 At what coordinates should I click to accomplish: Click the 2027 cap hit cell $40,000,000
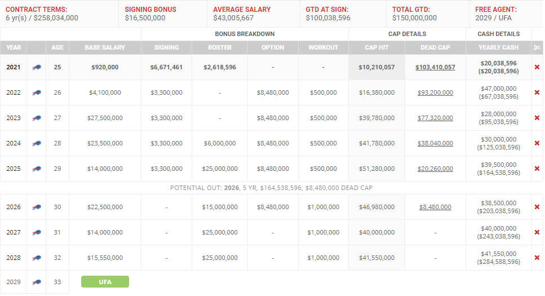376,232
